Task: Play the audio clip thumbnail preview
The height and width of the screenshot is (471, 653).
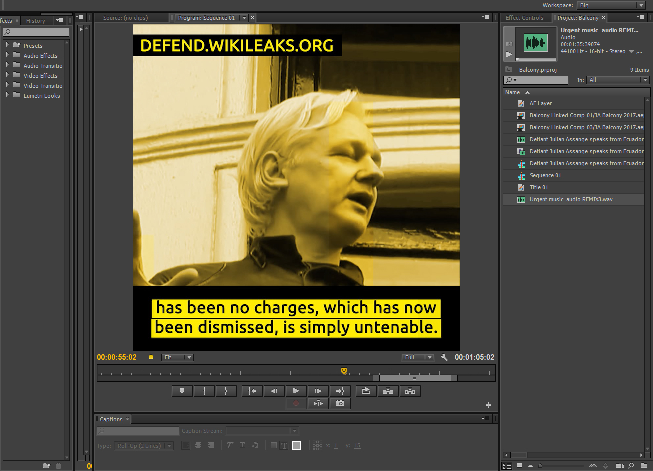Action: tap(509, 54)
